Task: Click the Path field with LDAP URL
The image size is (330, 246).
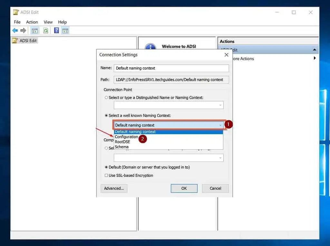Action: (x=171, y=80)
